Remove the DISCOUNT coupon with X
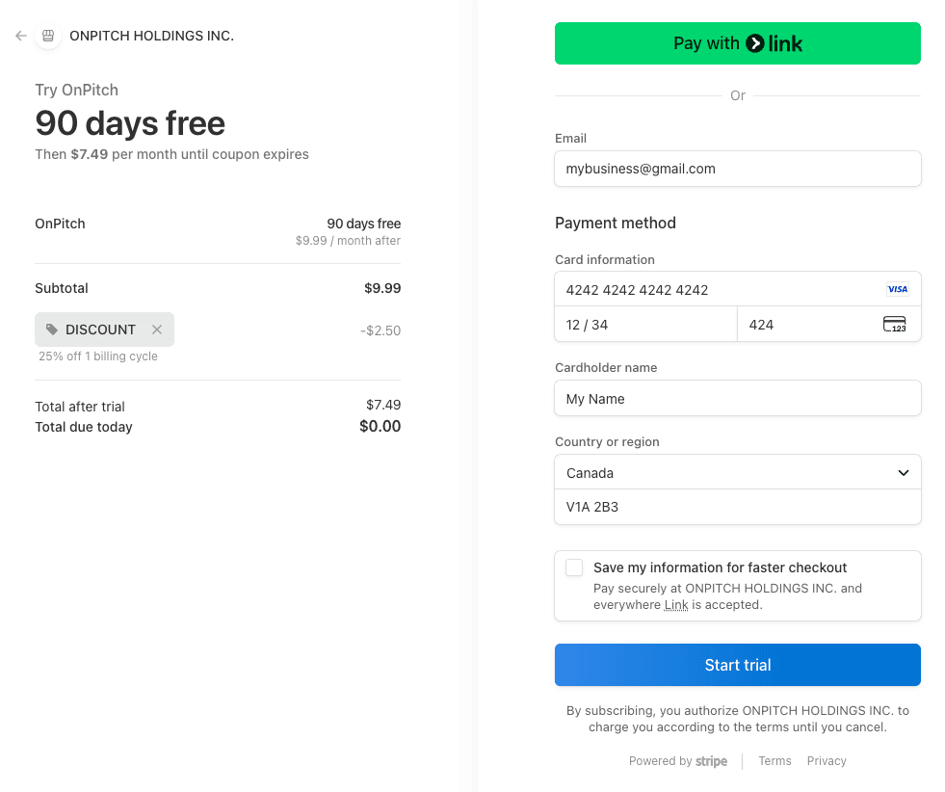The width and height of the screenshot is (945, 792). click(157, 330)
